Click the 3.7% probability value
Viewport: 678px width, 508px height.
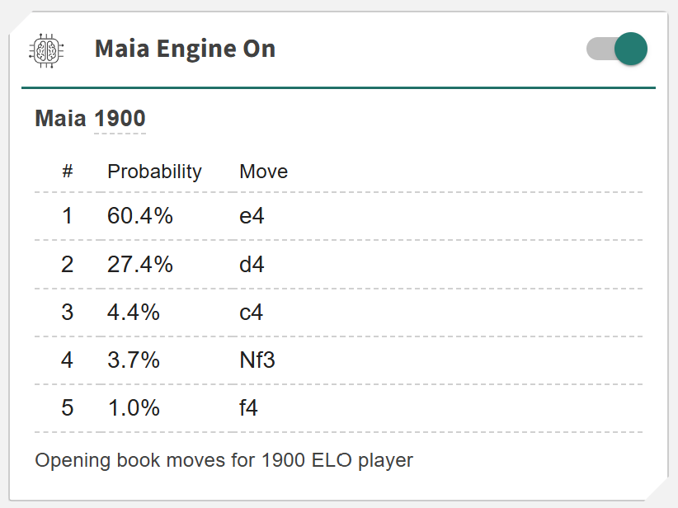[x=133, y=360]
